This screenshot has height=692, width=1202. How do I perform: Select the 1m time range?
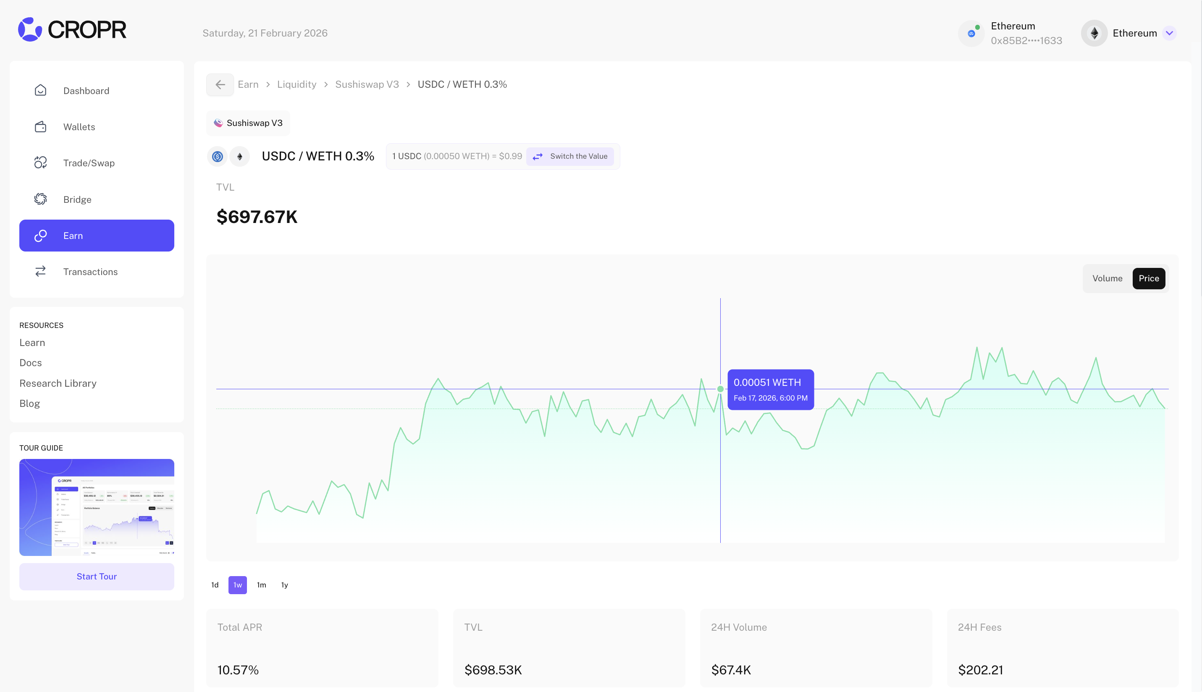261,585
